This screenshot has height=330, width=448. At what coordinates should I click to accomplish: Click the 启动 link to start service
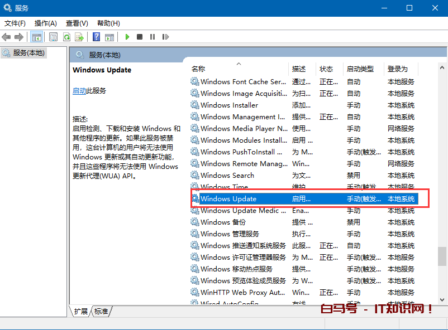(79, 91)
